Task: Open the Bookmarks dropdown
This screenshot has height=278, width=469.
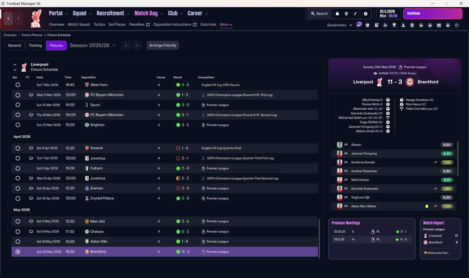Action: tap(340, 25)
